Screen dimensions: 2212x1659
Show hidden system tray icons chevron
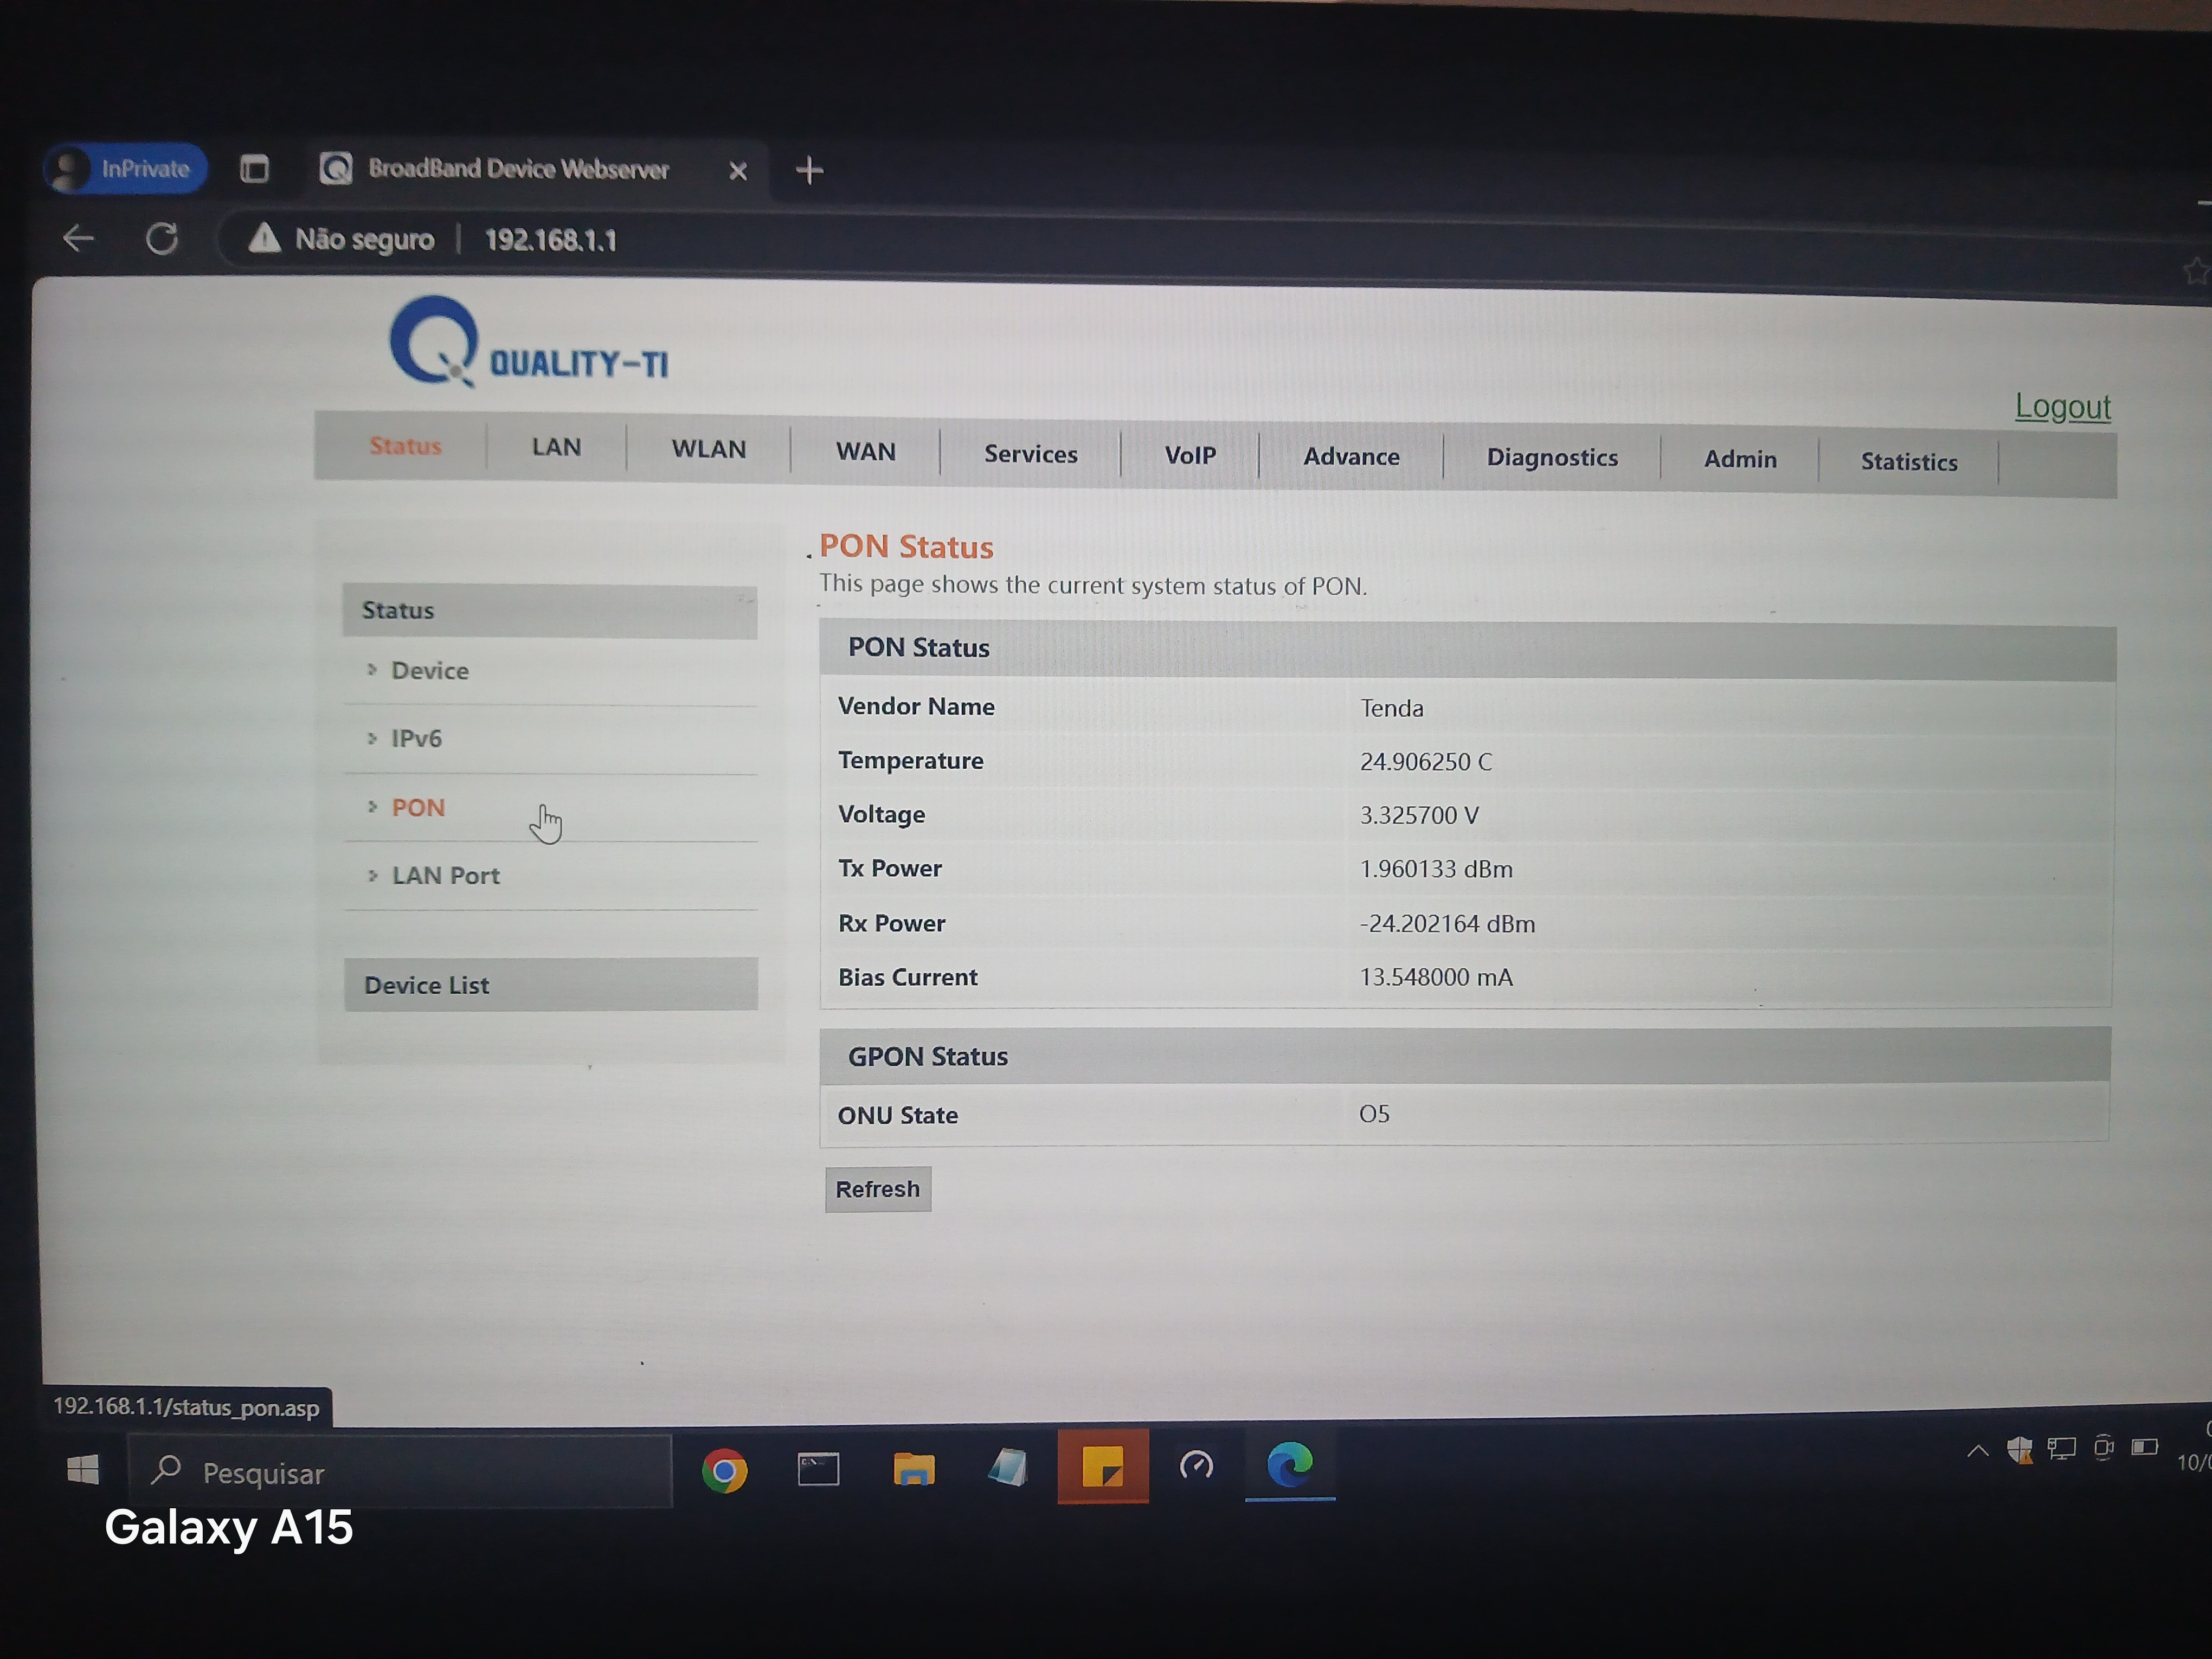[x=1977, y=1450]
